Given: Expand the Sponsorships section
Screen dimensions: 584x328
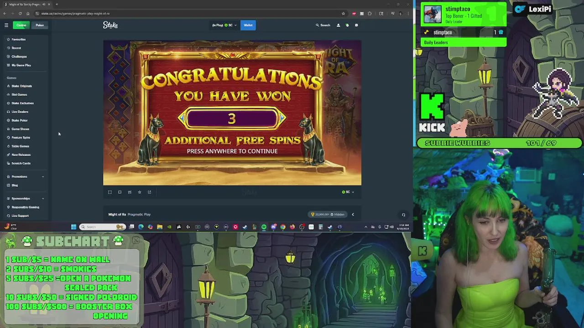Looking at the screenshot, I should click(25, 198).
